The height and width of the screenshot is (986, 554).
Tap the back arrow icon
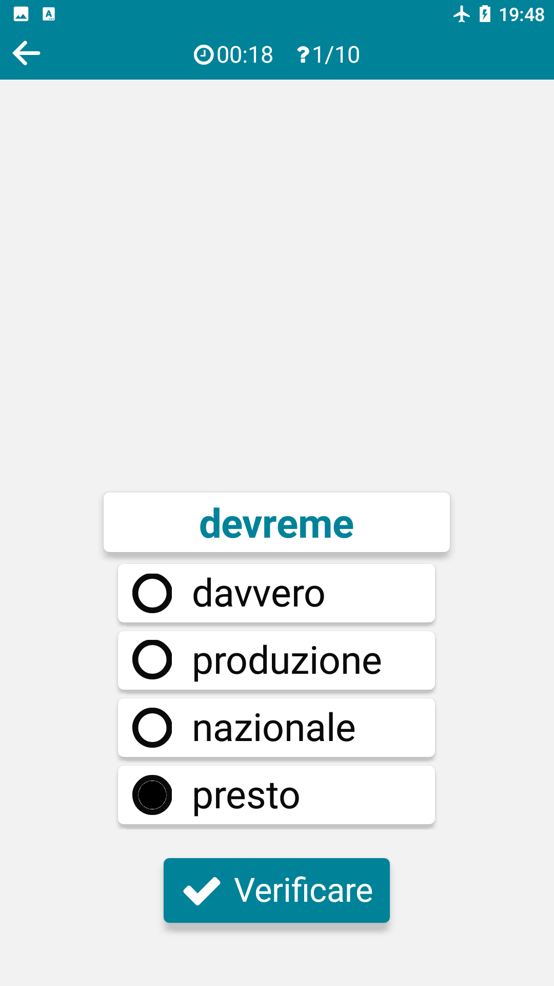26,53
